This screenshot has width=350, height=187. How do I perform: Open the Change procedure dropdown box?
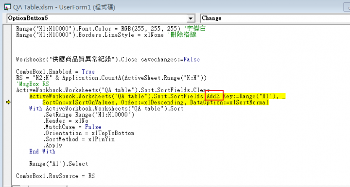tap(275, 18)
